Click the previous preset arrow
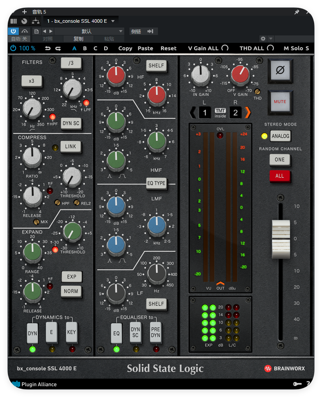Screen dimensions: 322x397 pyautogui.click(x=45, y=31)
